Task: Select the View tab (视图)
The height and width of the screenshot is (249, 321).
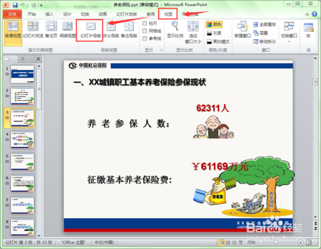Action: 168,14
